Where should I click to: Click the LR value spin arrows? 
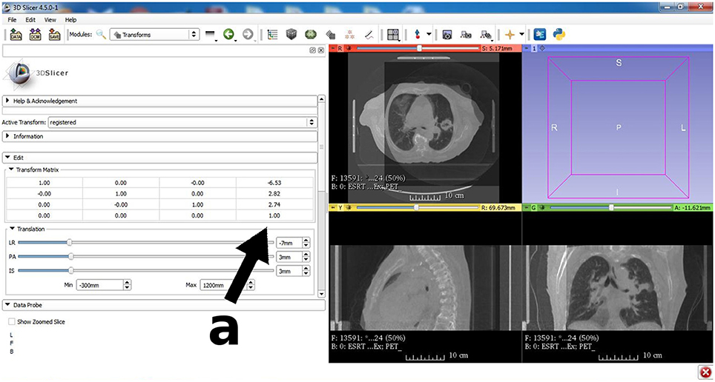click(306, 243)
